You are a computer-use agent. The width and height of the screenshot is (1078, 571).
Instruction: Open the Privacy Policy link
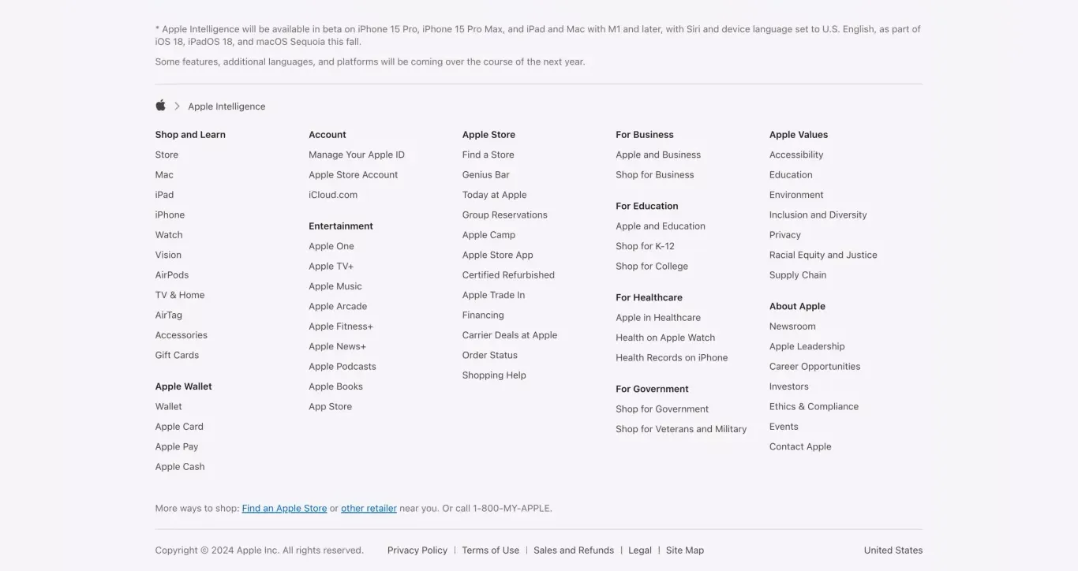click(417, 550)
